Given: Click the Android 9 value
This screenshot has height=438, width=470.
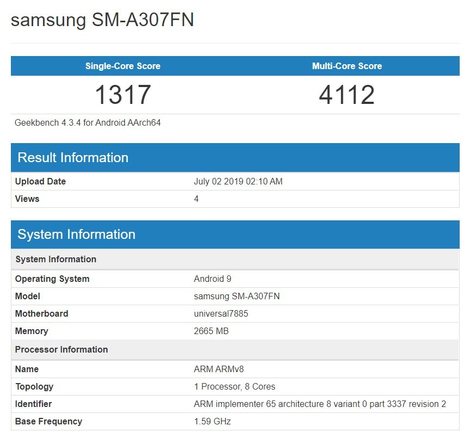Looking at the screenshot, I should coord(213,279).
